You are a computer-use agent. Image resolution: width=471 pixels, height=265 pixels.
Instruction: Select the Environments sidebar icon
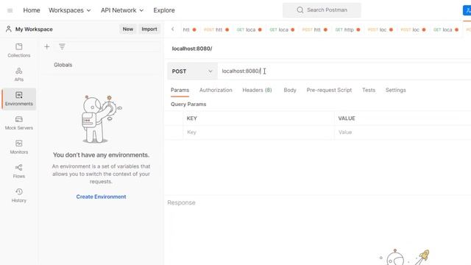(19, 99)
